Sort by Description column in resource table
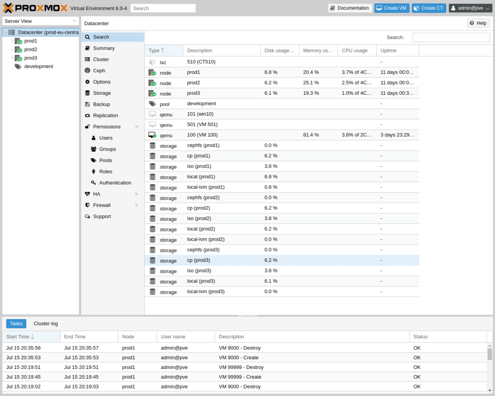 point(222,50)
